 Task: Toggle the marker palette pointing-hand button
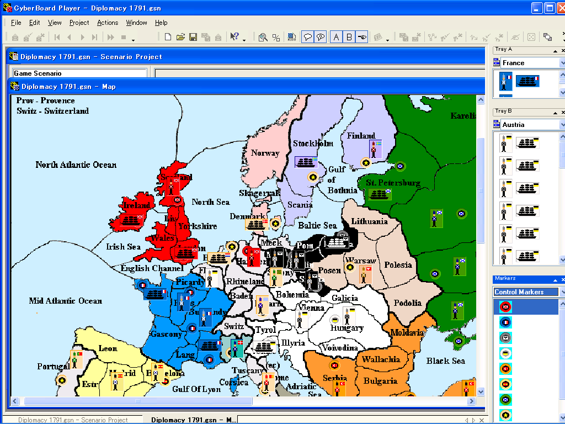(x=362, y=37)
